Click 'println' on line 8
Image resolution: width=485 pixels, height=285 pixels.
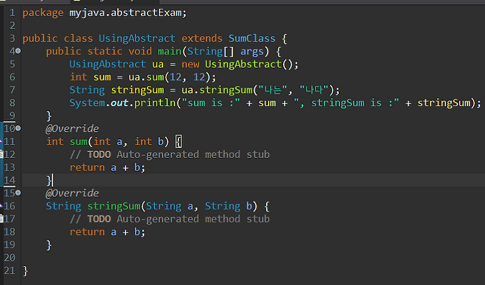[x=155, y=103]
